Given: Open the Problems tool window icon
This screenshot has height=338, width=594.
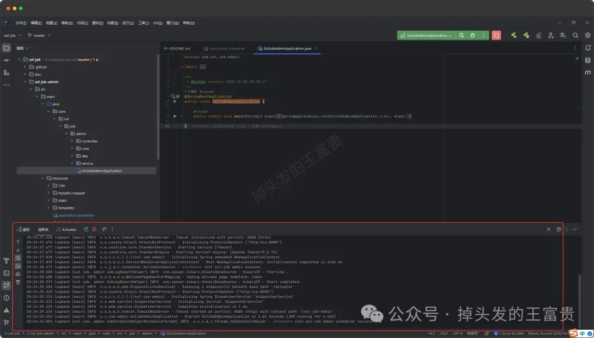Looking at the screenshot, I should click(6, 297).
